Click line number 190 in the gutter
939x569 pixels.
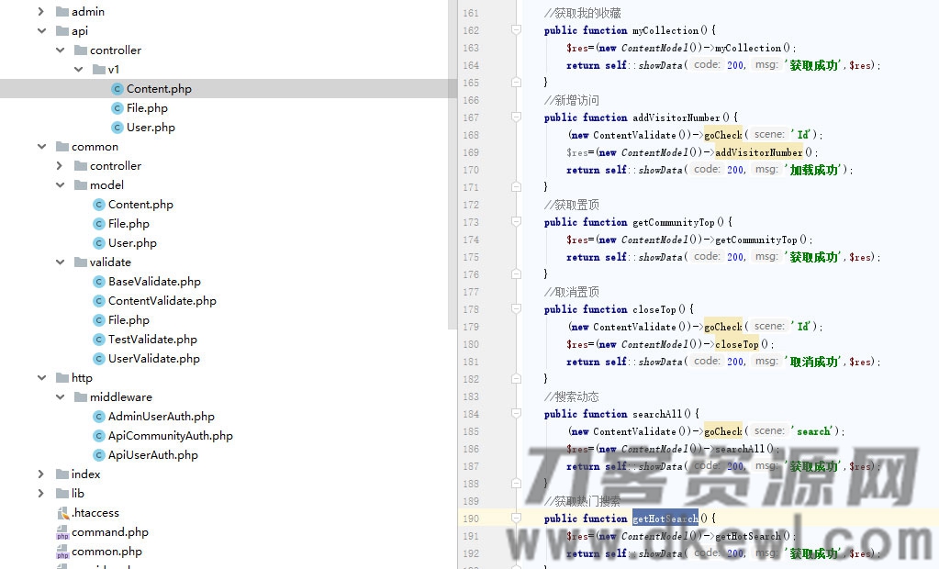(x=471, y=518)
